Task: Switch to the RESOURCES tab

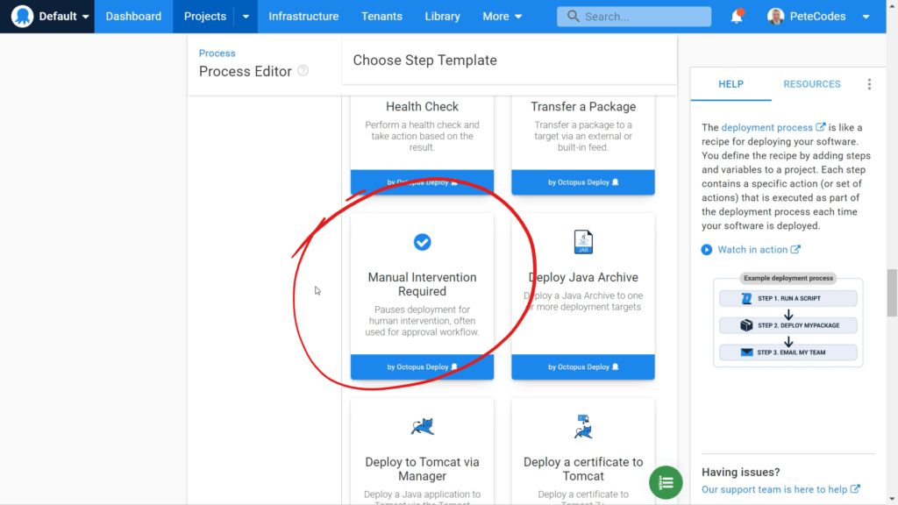Action: (x=811, y=84)
